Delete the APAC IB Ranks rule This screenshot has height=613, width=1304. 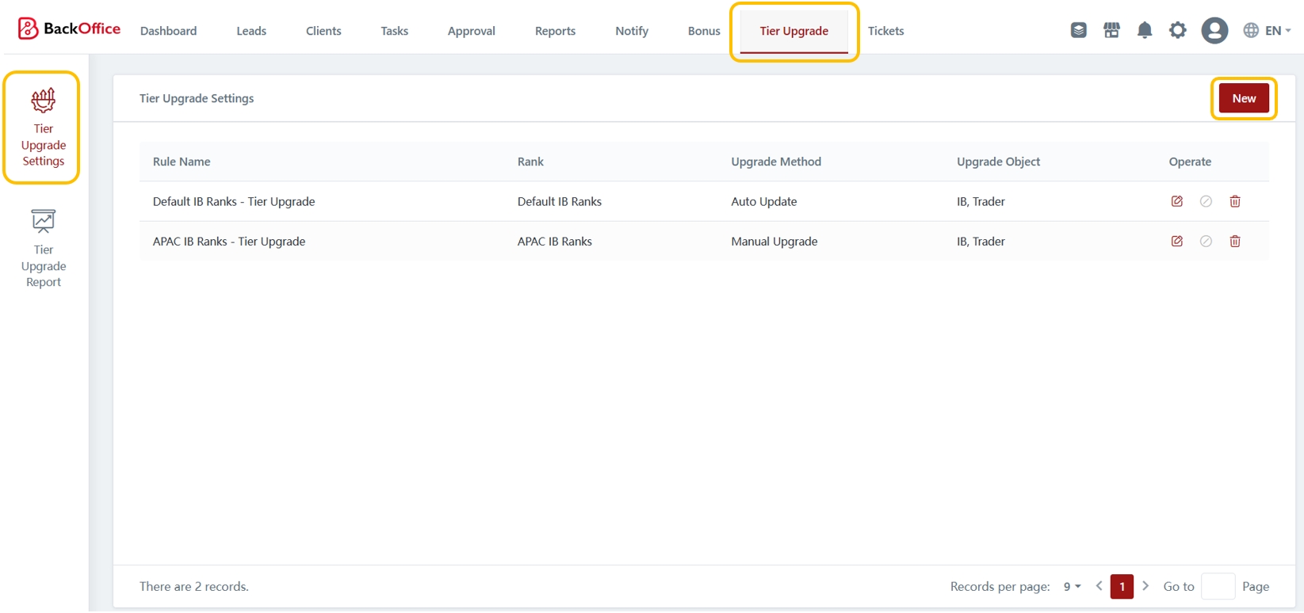click(1234, 242)
